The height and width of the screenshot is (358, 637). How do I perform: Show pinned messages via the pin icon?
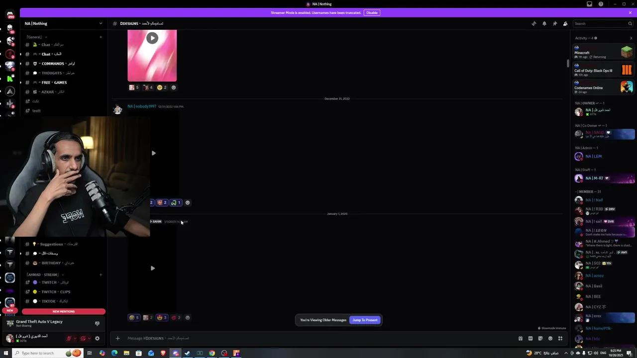555,23
